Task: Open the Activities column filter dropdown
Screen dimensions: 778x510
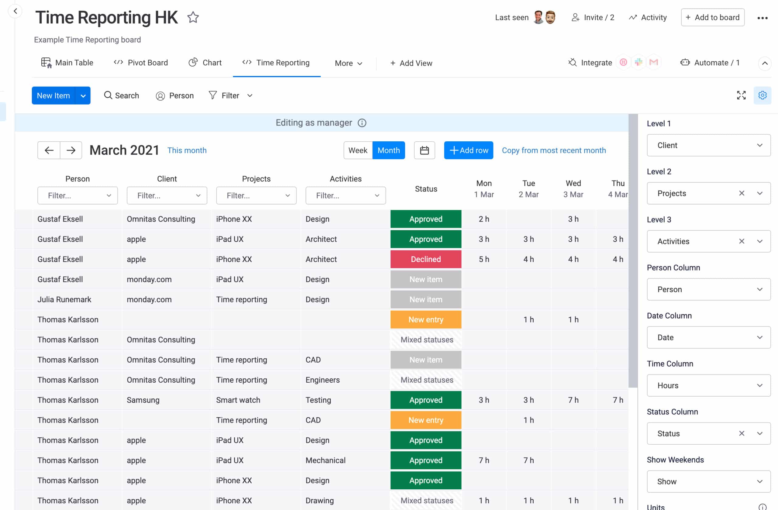Action: [x=346, y=195]
